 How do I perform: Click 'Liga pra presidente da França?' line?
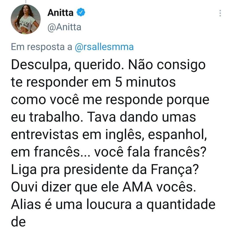[105, 170]
